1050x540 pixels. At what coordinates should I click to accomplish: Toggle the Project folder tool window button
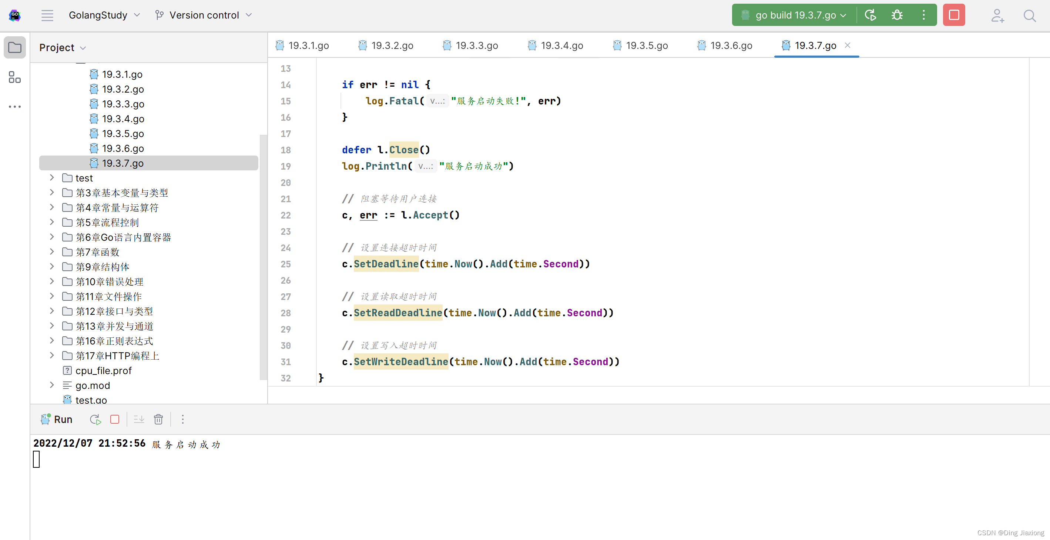tap(15, 47)
